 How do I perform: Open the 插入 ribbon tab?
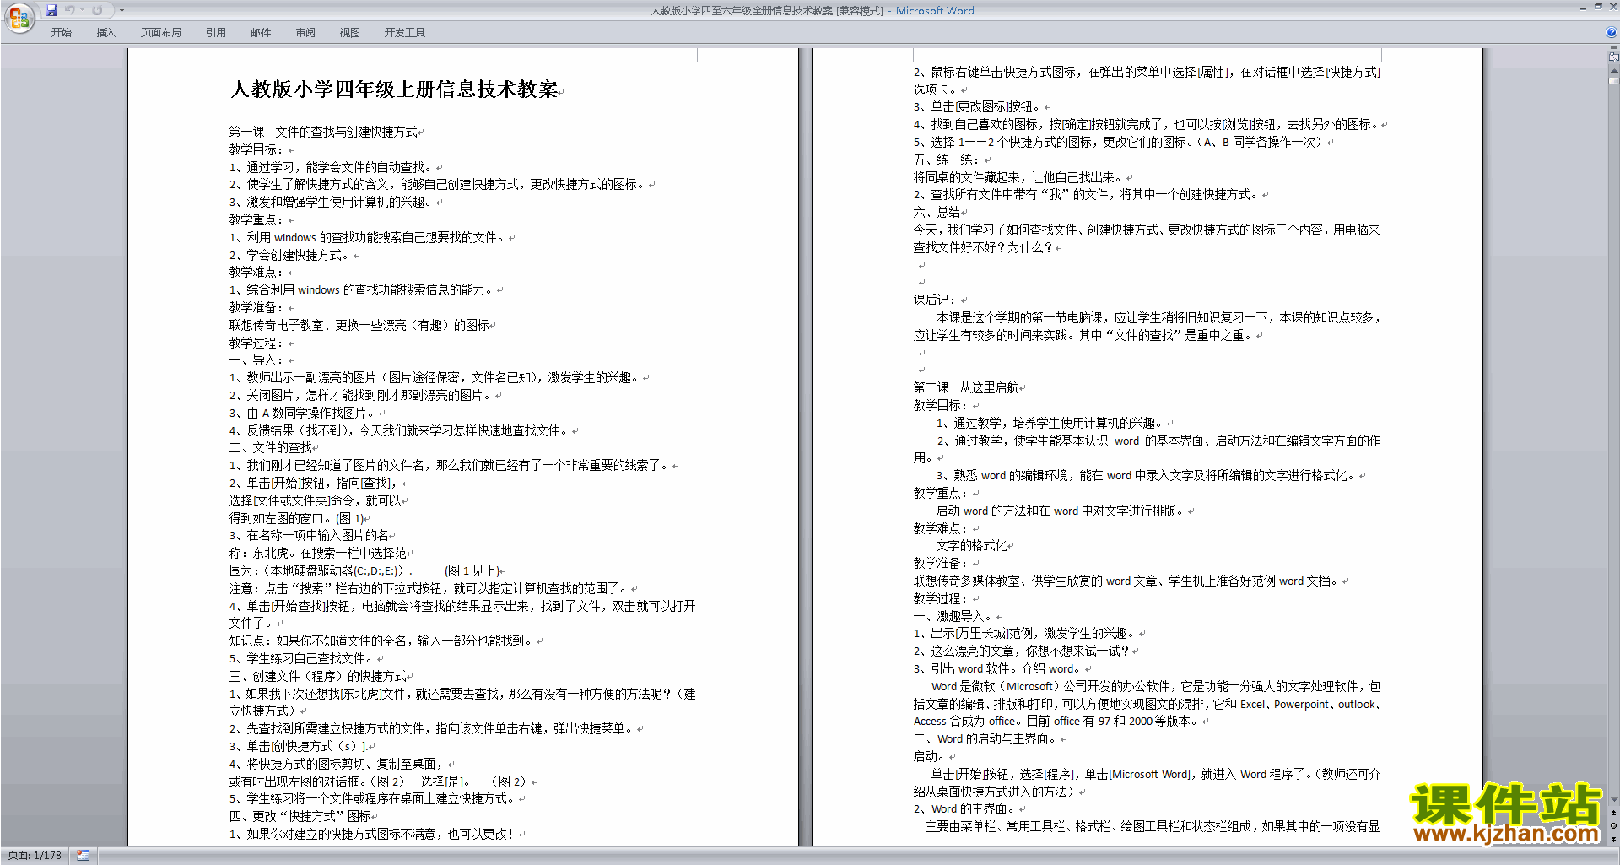click(x=105, y=33)
